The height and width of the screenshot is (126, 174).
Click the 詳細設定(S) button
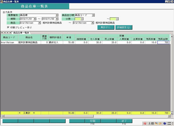(124, 27)
